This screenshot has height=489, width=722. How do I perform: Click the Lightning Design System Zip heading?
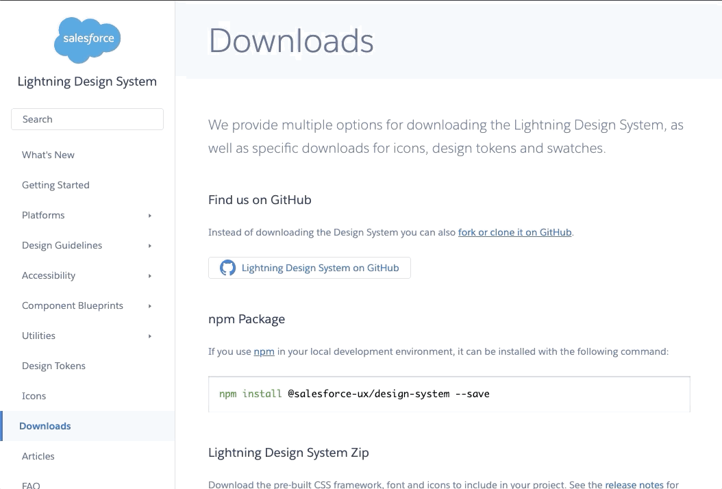pyautogui.click(x=288, y=453)
